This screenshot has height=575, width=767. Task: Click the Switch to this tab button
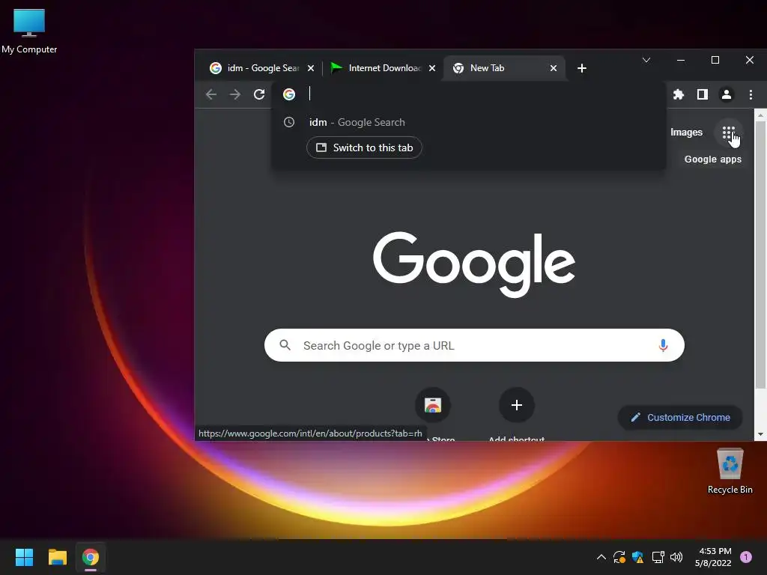click(x=365, y=147)
